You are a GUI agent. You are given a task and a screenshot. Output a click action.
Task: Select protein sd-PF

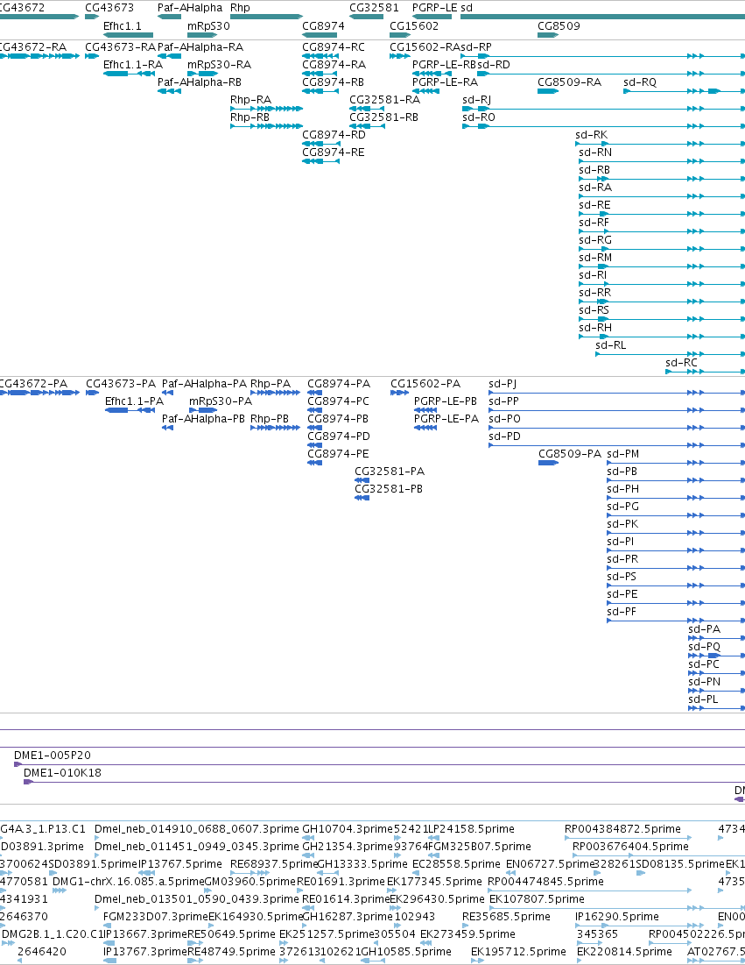pyautogui.click(x=622, y=612)
